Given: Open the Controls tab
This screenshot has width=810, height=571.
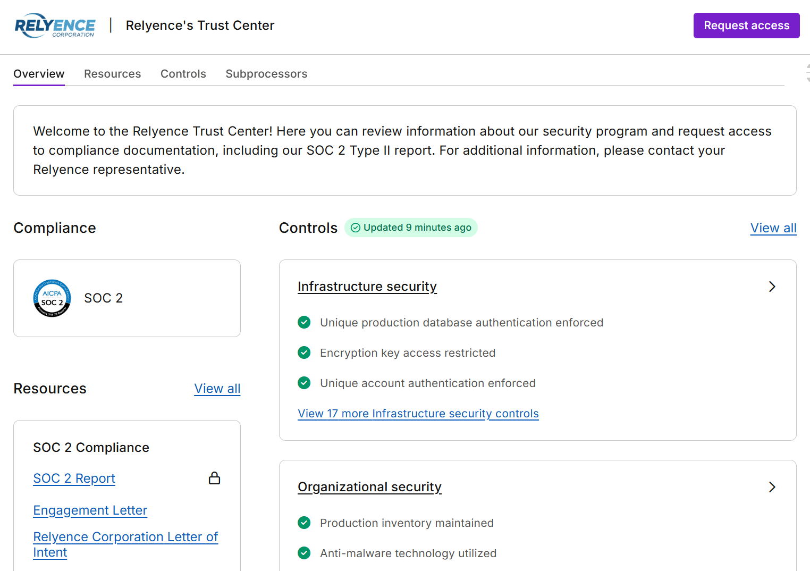Looking at the screenshot, I should tap(183, 74).
